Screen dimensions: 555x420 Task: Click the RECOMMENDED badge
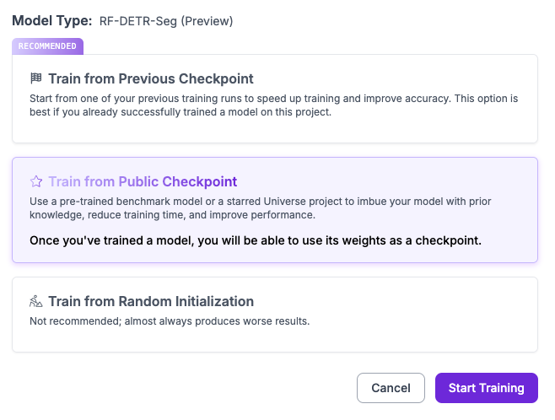click(47, 46)
